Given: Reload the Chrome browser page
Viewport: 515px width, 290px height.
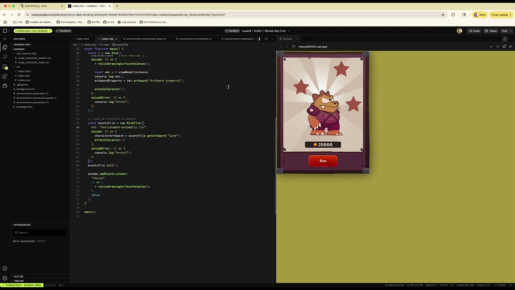Looking at the screenshot, I should click(19, 15).
